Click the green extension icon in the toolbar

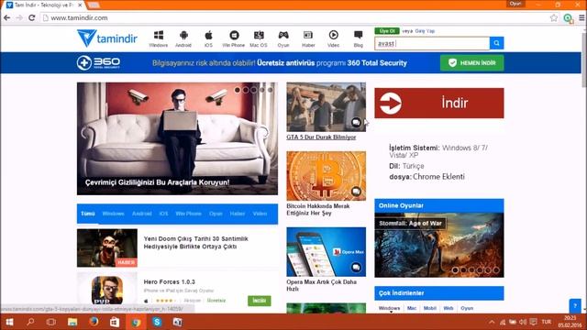coord(568,18)
